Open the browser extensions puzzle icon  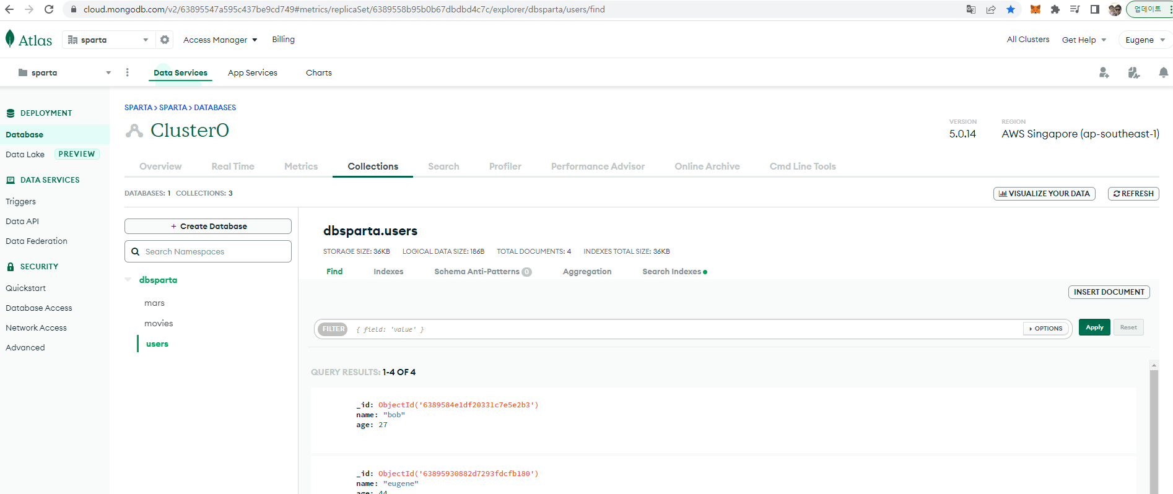point(1055,9)
